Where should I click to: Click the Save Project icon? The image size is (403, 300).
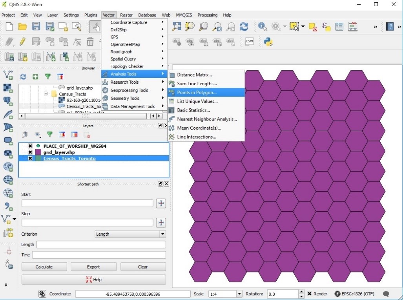click(x=36, y=26)
